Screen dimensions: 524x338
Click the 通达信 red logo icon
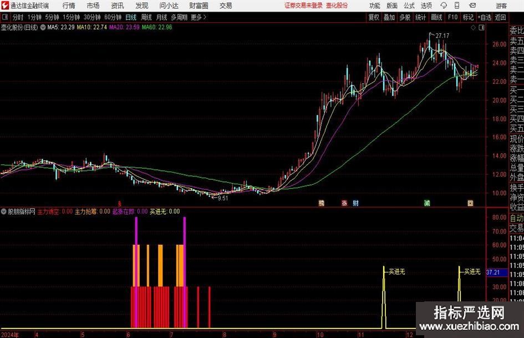5,6
